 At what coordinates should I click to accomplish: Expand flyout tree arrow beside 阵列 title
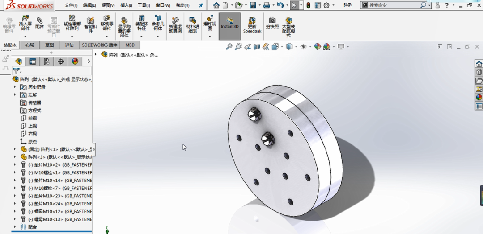click(x=96, y=55)
